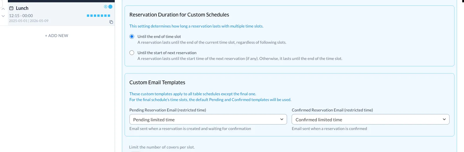Screen dimensions: 464x152
Task: Click 'Custom Email Templates' heading
Action: pyautogui.click(x=157, y=83)
